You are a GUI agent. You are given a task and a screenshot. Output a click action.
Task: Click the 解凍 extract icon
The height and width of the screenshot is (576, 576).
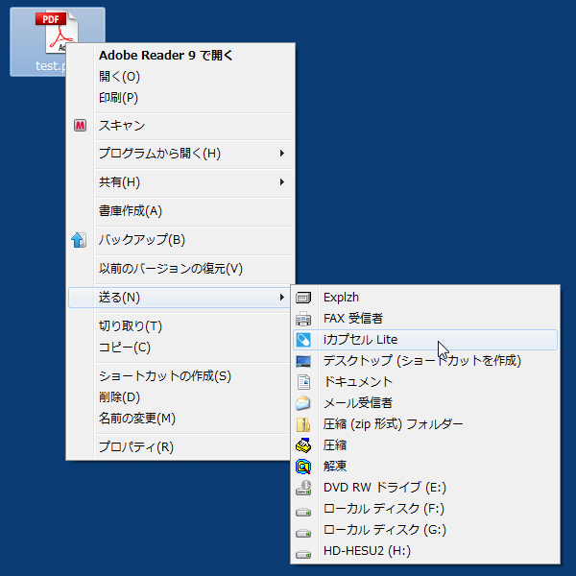click(303, 467)
